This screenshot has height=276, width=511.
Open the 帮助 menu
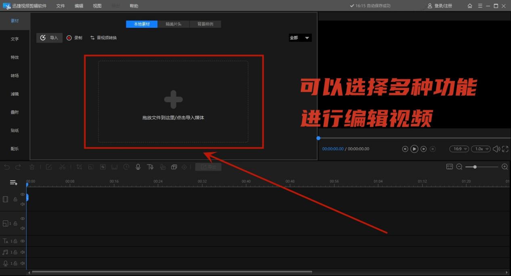coord(134,6)
